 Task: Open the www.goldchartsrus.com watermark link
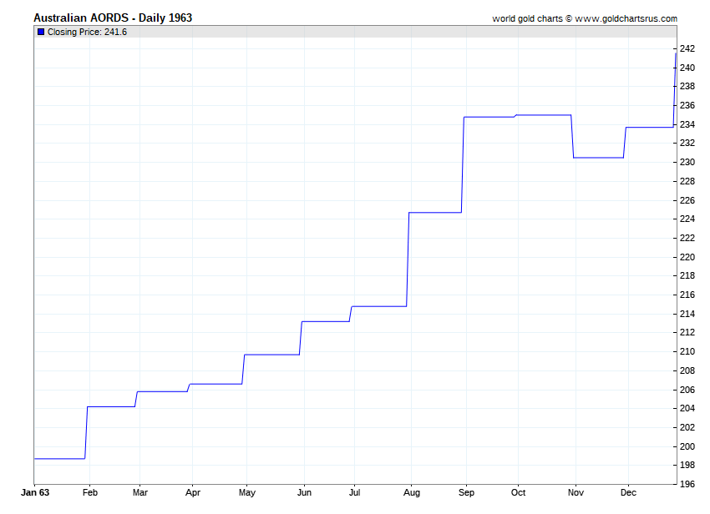tap(626, 18)
